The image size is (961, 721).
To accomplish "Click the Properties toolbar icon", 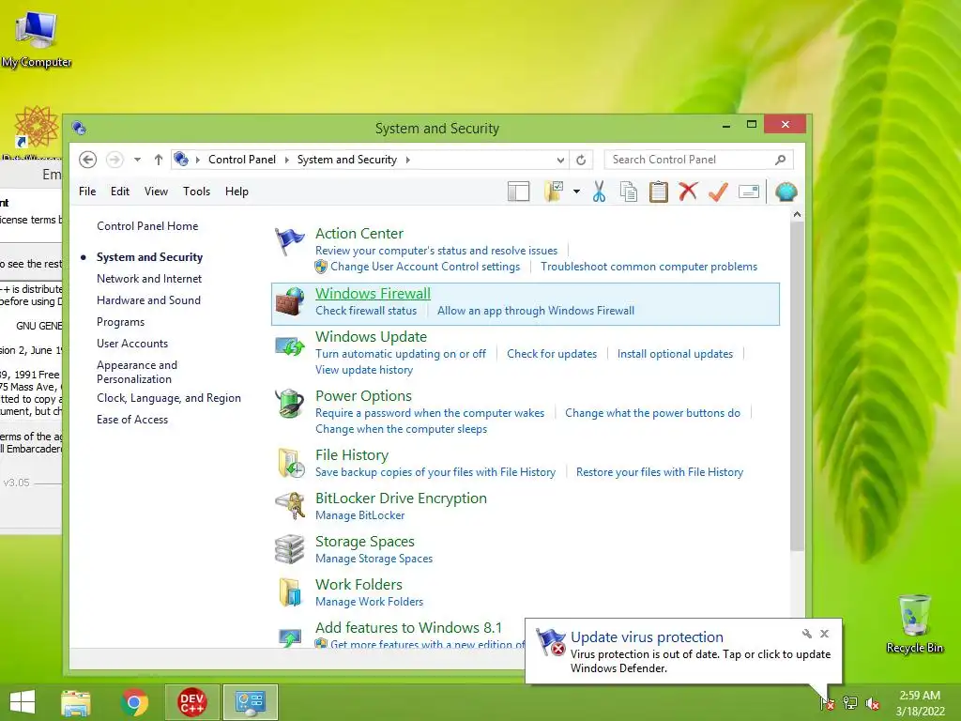I will 749,192.
